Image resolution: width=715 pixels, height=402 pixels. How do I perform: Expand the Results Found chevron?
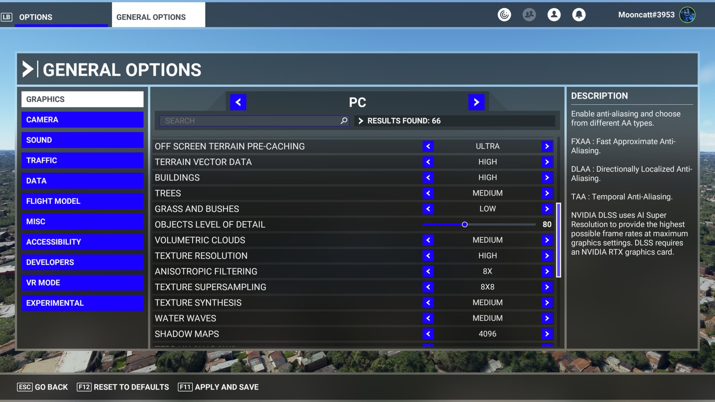(x=360, y=121)
